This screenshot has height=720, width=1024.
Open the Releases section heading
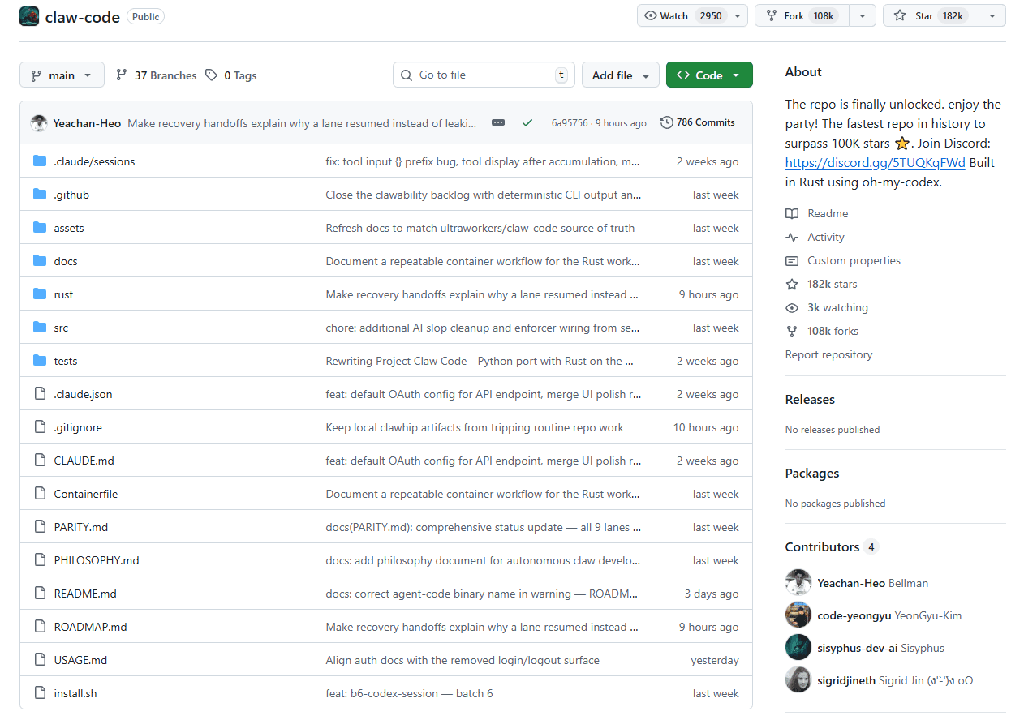click(810, 399)
